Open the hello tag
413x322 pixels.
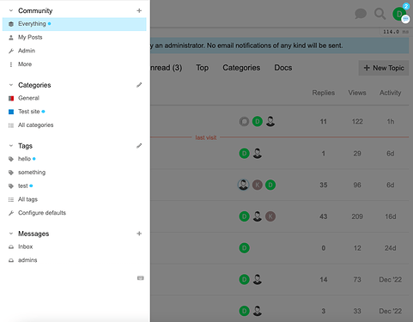click(x=24, y=159)
